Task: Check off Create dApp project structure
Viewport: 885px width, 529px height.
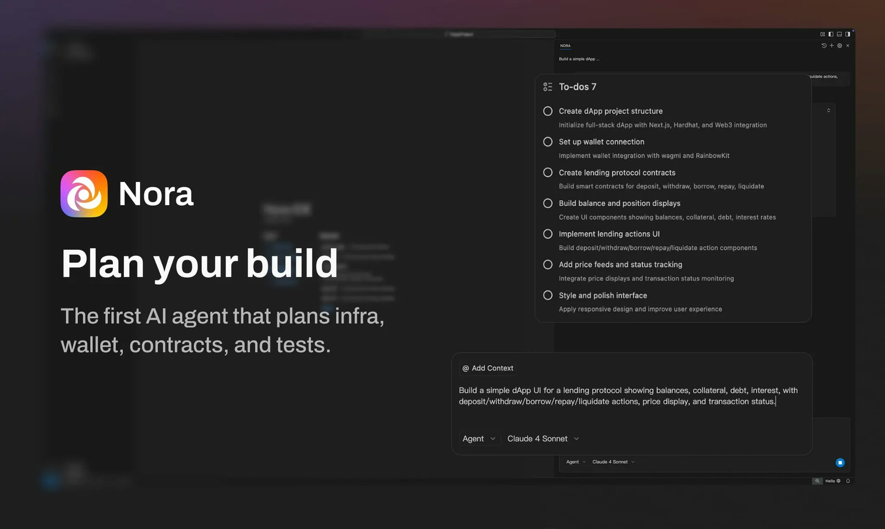Action: [x=548, y=111]
